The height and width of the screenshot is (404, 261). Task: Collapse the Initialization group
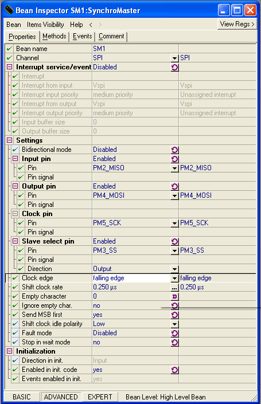[10, 351]
